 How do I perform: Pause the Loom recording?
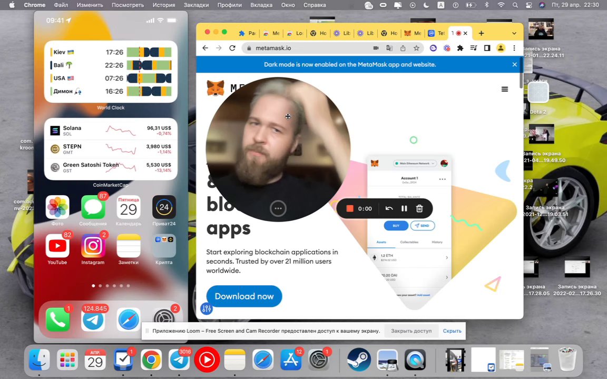point(404,208)
